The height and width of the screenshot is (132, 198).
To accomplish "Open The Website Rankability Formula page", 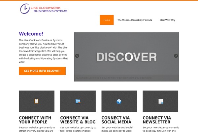I will (x=135, y=20).
